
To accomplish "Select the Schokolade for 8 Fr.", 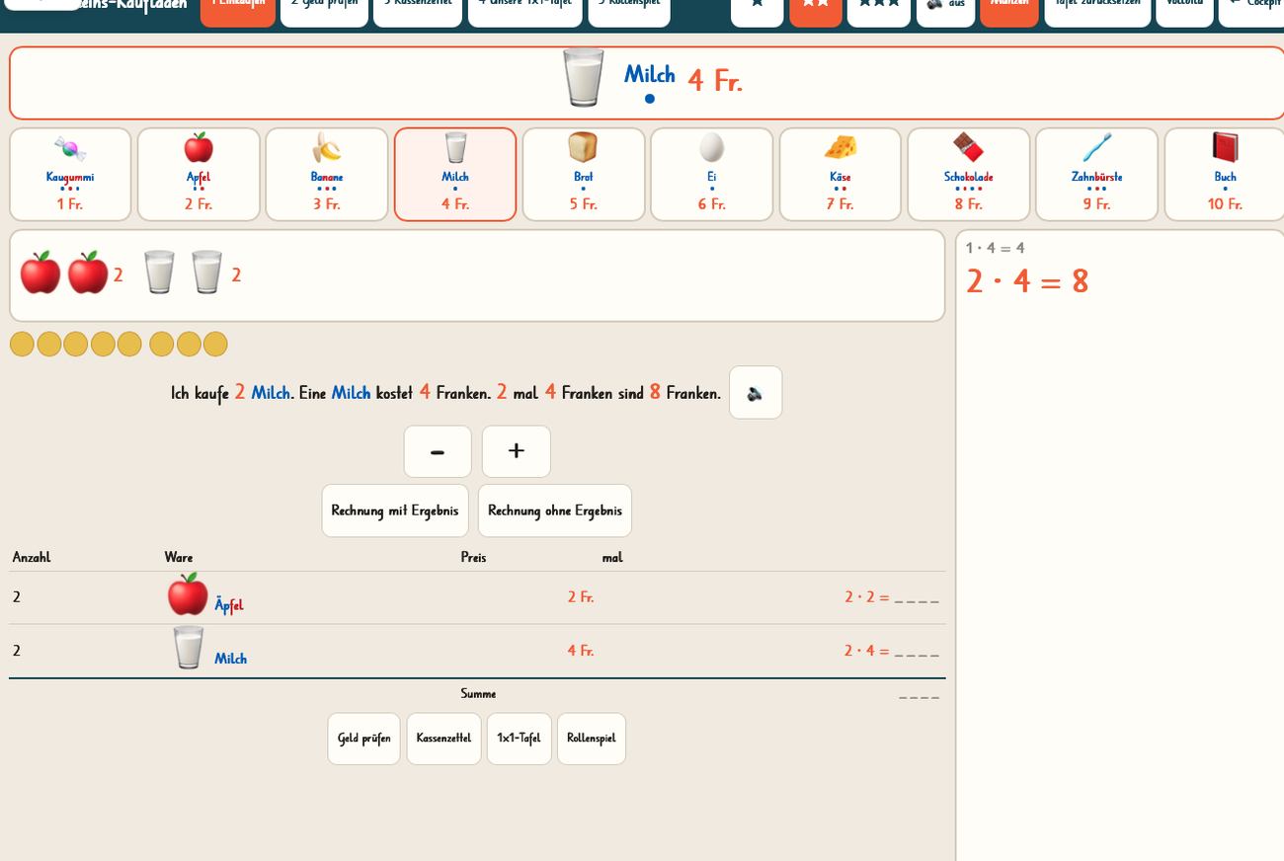I will coord(969,174).
